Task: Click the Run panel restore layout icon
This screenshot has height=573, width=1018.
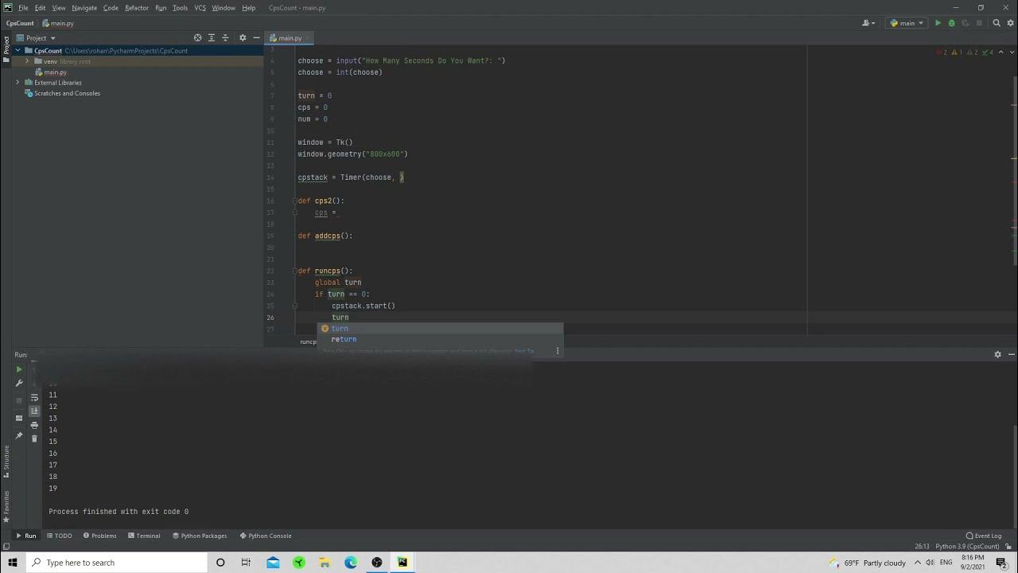Action: [x=19, y=418]
